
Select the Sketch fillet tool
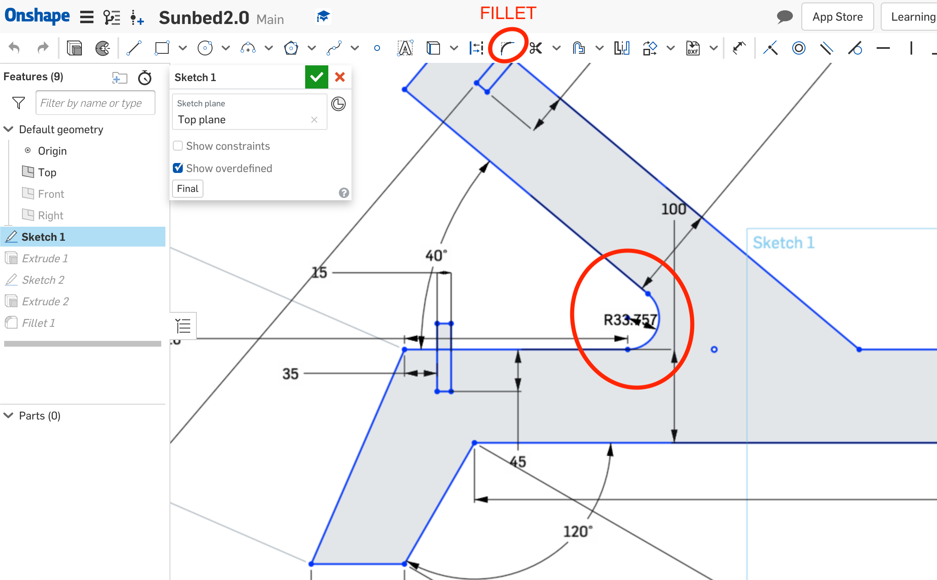pyautogui.click(x=507, y=48)
